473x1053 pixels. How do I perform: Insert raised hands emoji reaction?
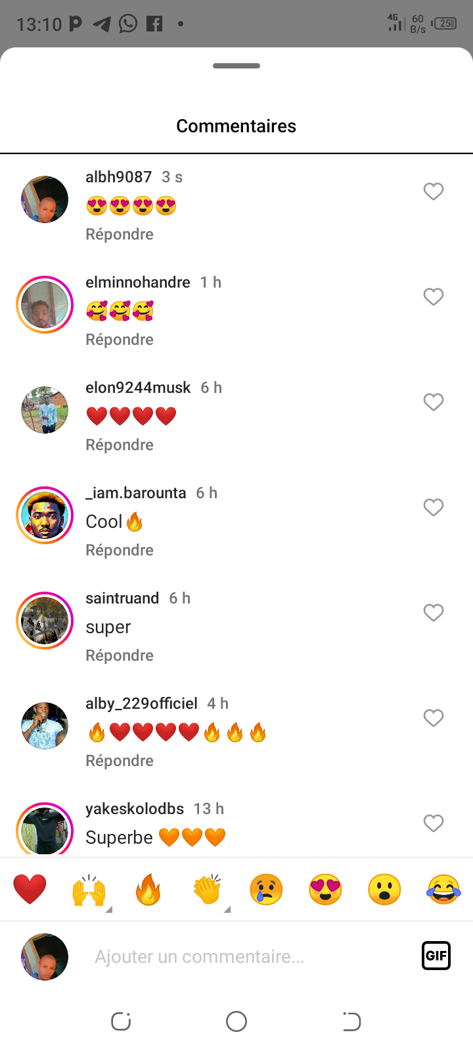pos(89,890)
